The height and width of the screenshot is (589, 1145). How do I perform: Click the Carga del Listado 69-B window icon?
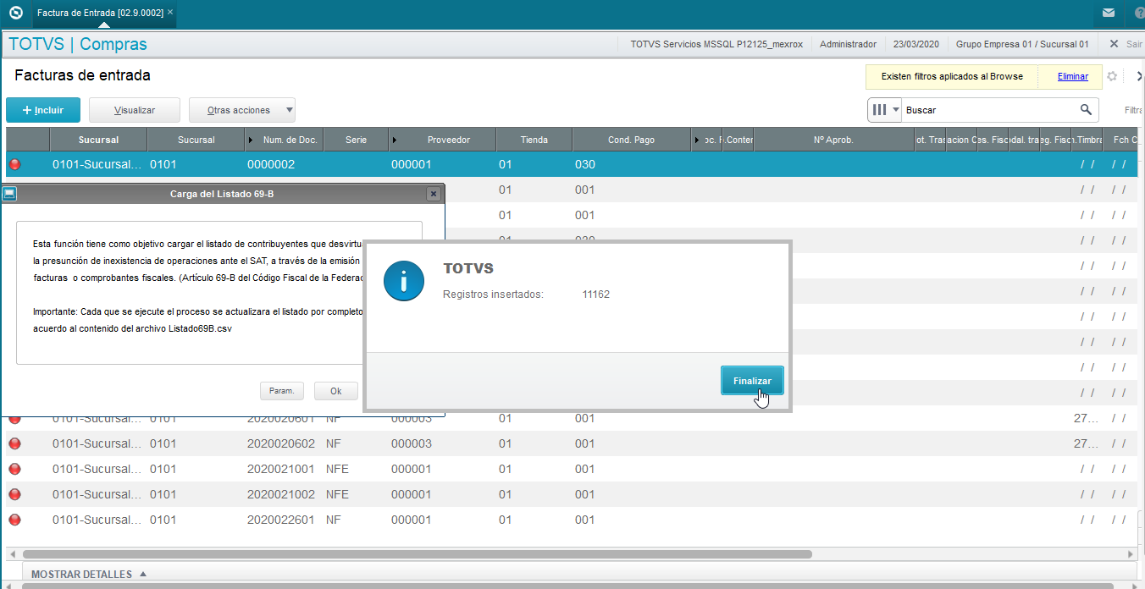(9, 194)
